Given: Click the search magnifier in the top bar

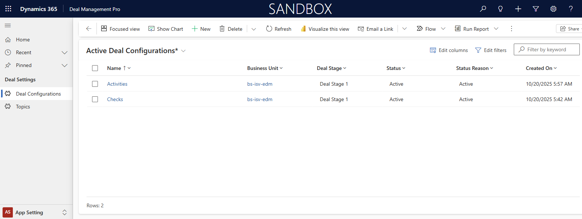Looking at the screenshot, I should pos(483,9).
